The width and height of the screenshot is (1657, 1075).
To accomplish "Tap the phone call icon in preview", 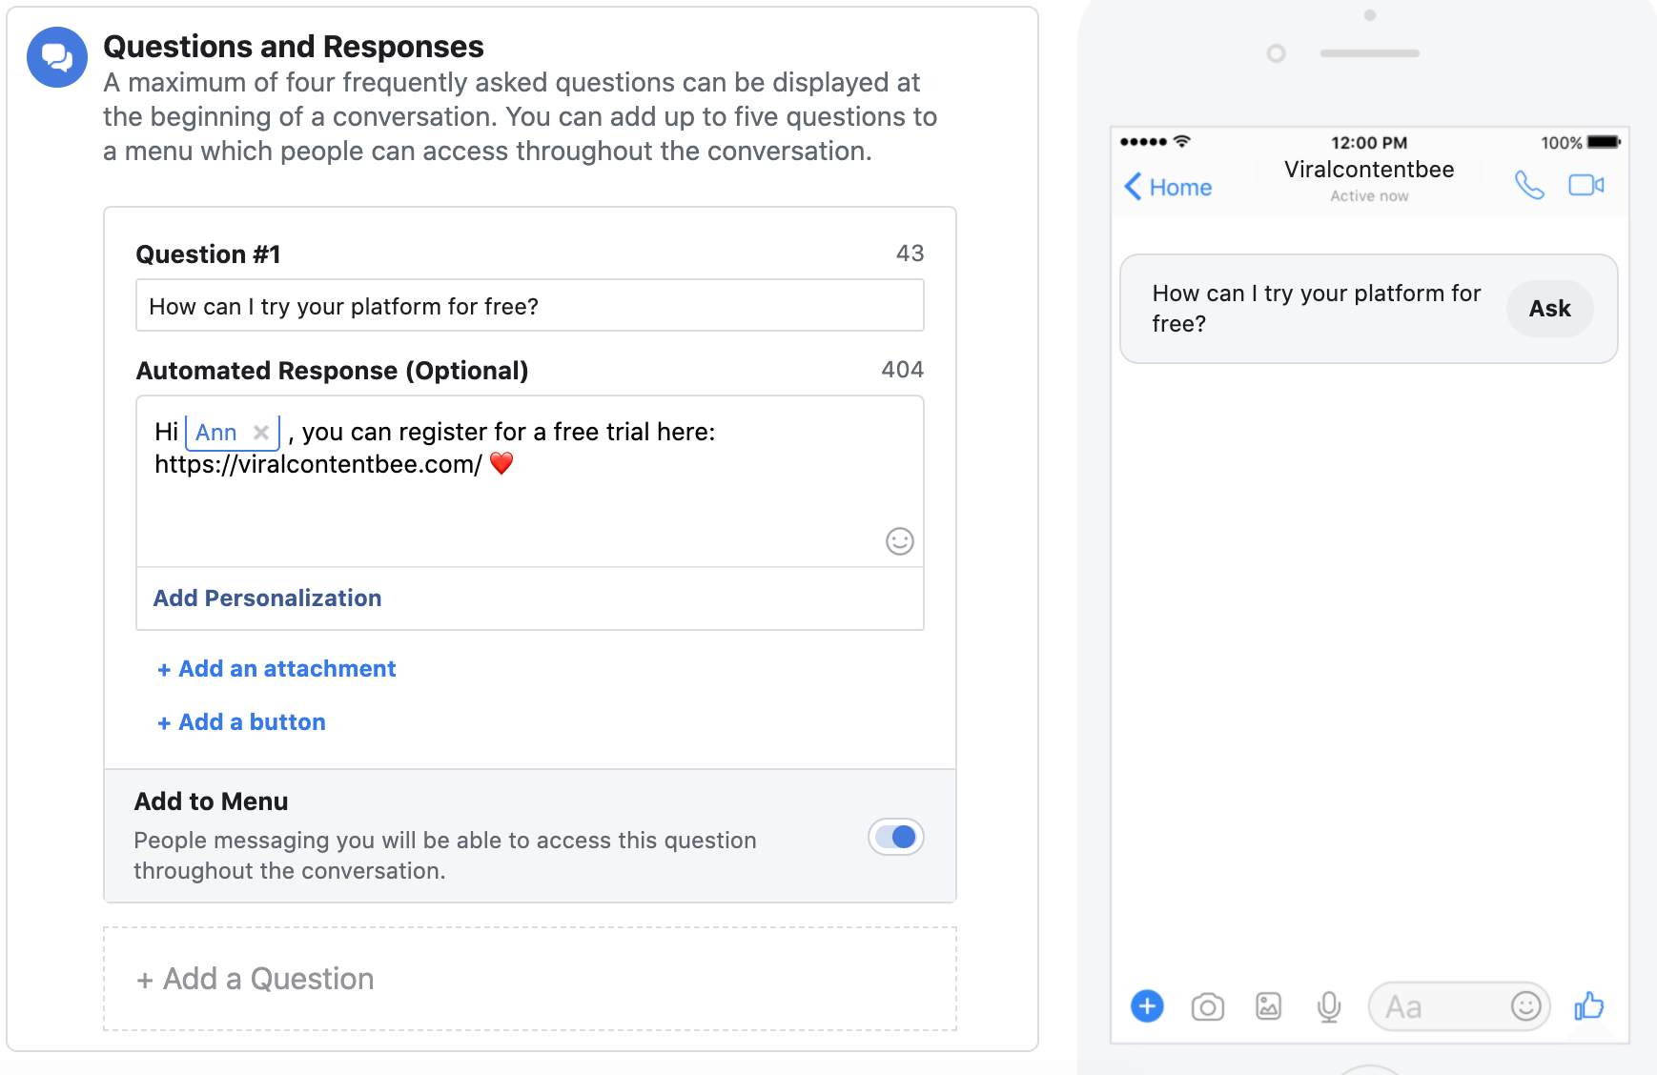I will tap(1529, 185).
